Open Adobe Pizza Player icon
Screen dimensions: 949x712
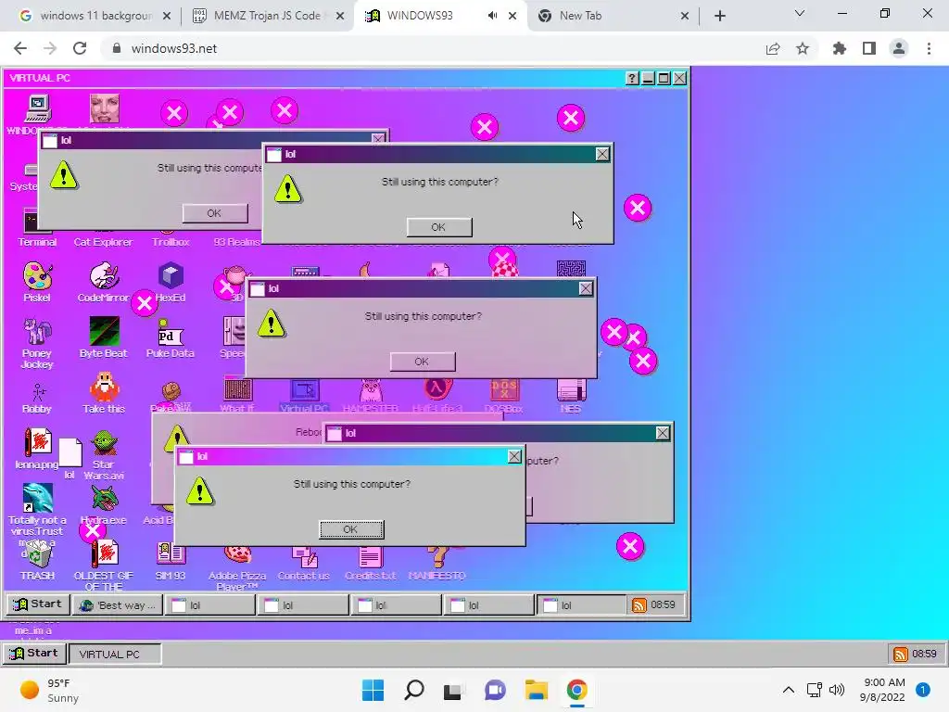pos(237,569)
